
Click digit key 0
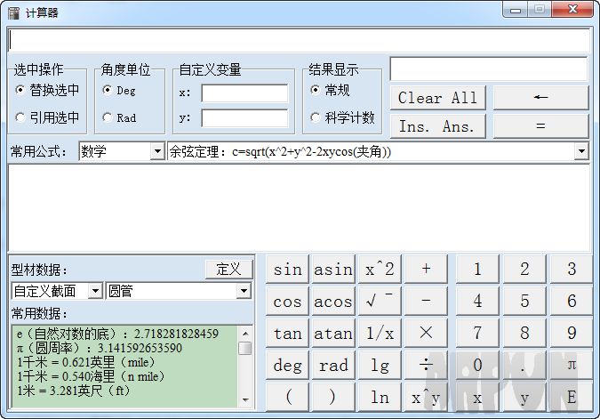pos(477,365)
